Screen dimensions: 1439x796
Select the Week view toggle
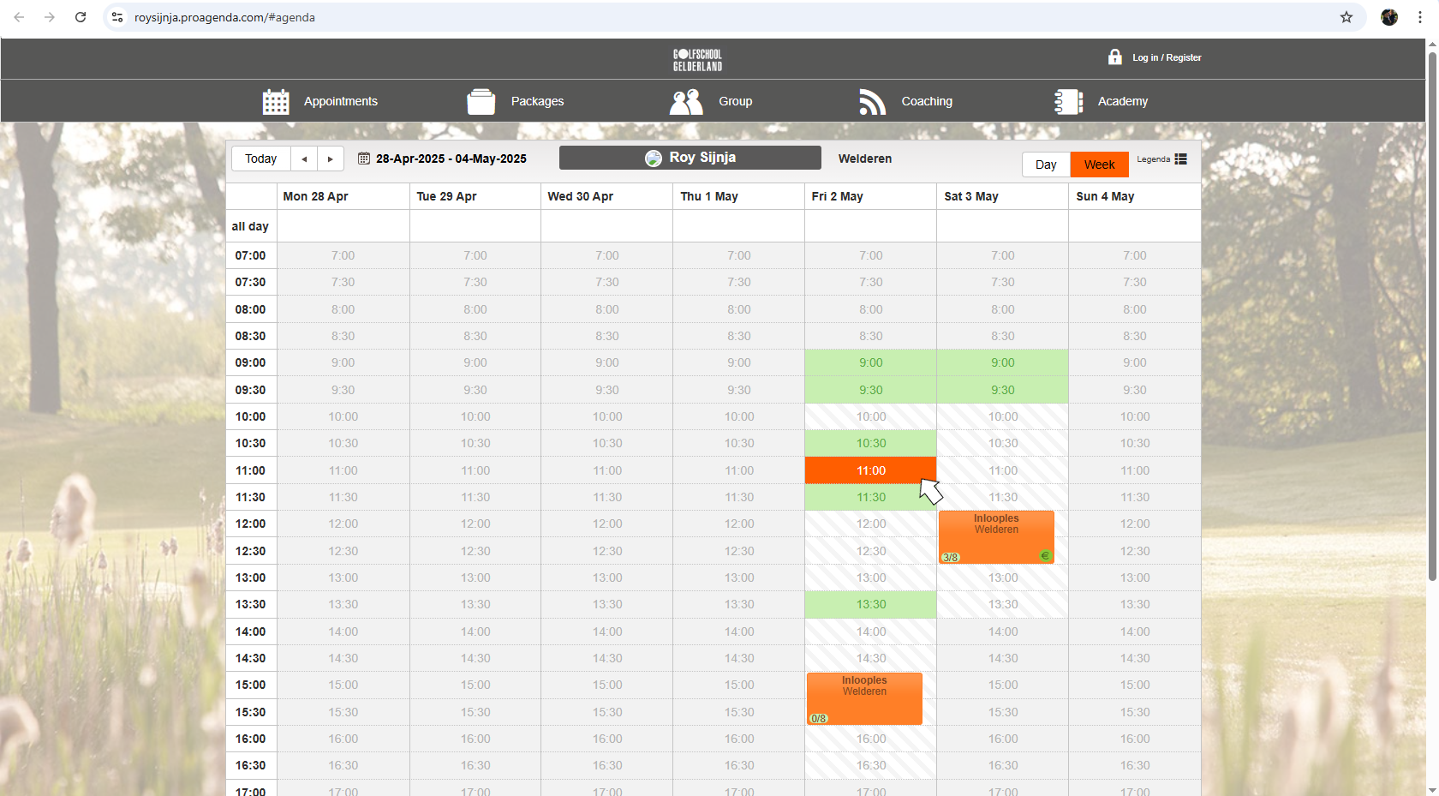click(x=1099, y=165)
